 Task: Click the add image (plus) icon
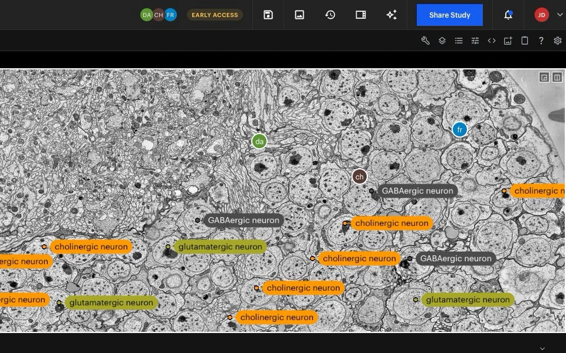tap(508, 41)
